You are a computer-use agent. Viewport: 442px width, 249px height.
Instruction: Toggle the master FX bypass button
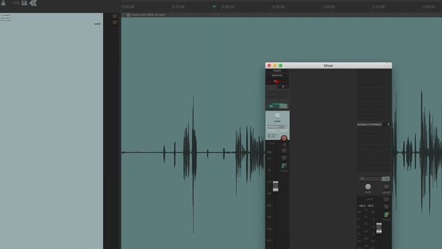385,178
